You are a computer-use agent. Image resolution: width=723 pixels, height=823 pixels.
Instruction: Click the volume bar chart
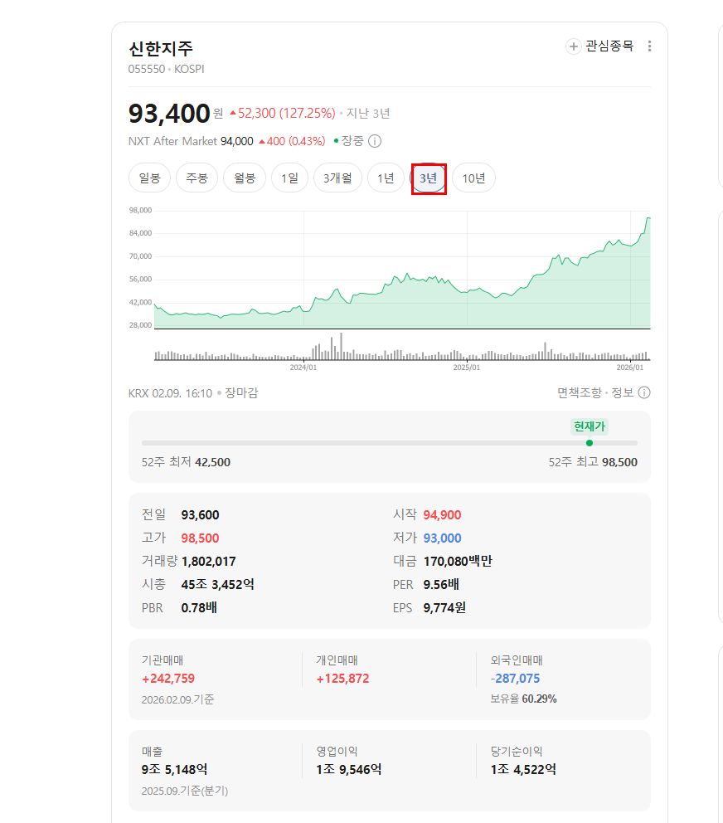coord(402,347)
